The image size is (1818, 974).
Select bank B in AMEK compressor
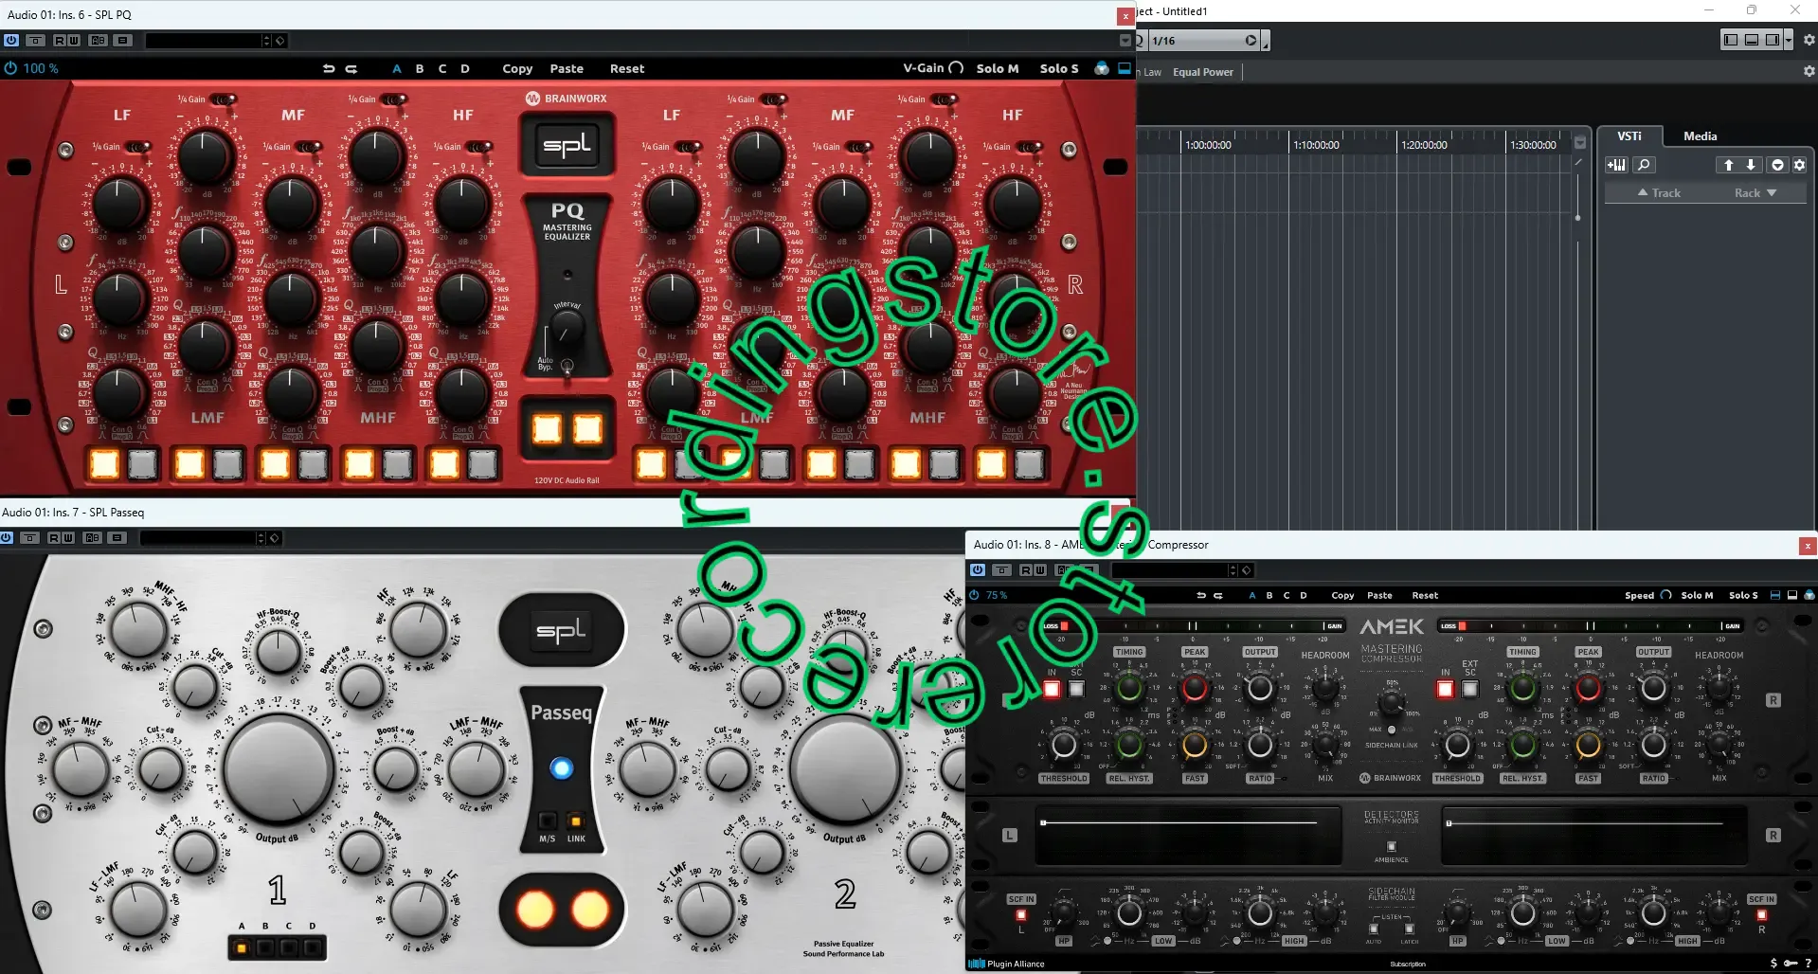coord(1269,595)
